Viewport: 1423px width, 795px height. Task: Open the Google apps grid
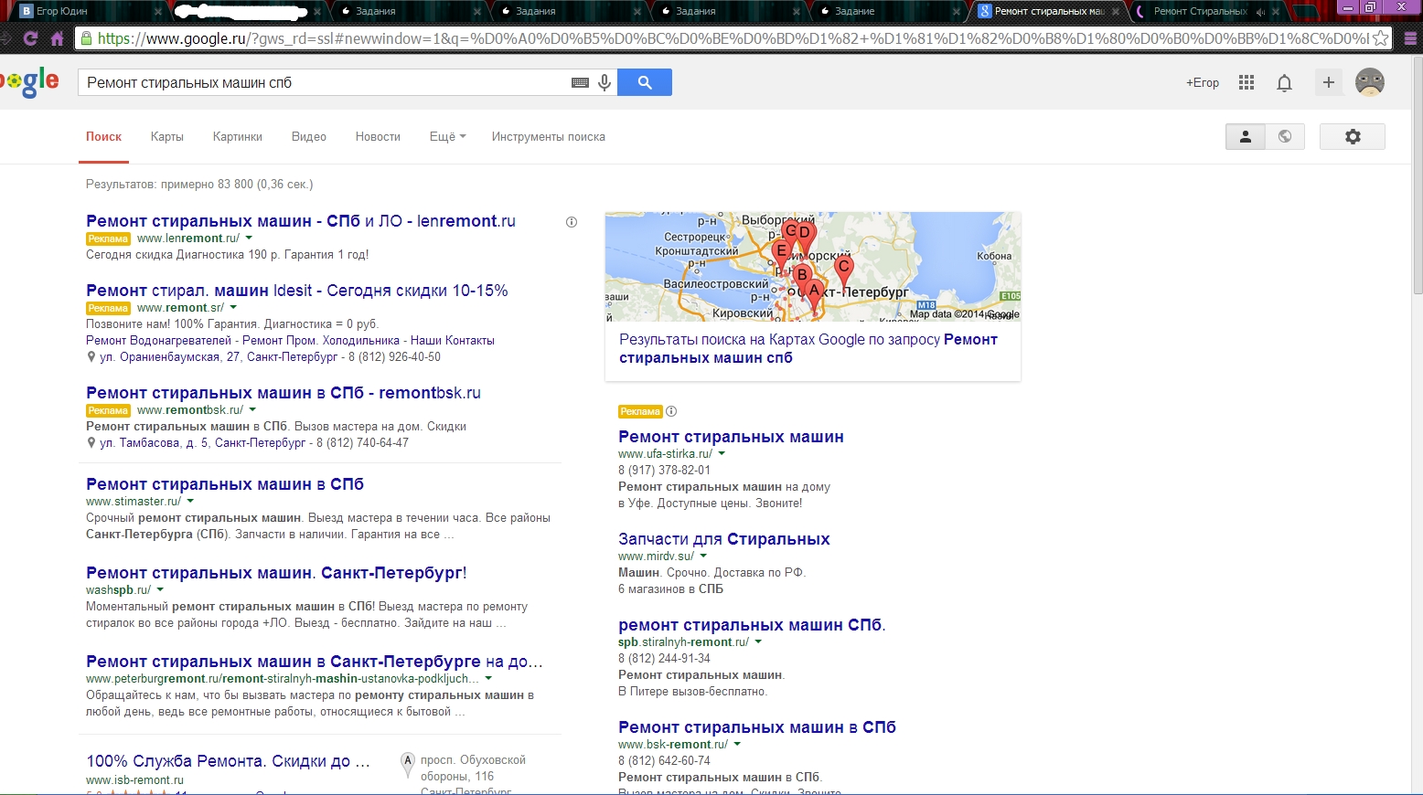[1246, 82]
